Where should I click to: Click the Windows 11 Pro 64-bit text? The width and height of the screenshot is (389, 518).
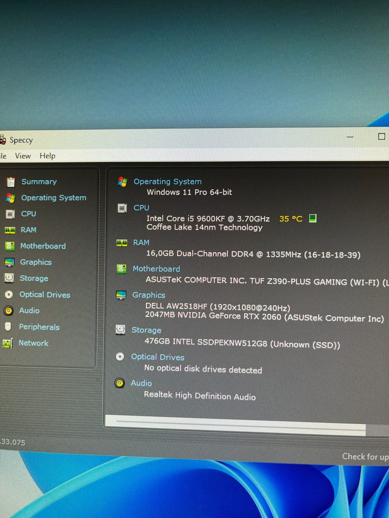tap(189, 192)
